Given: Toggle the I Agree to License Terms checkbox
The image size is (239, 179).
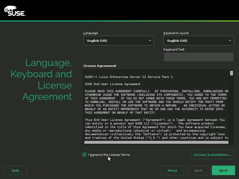Looking at the screenshot, I should pos(84,155).
